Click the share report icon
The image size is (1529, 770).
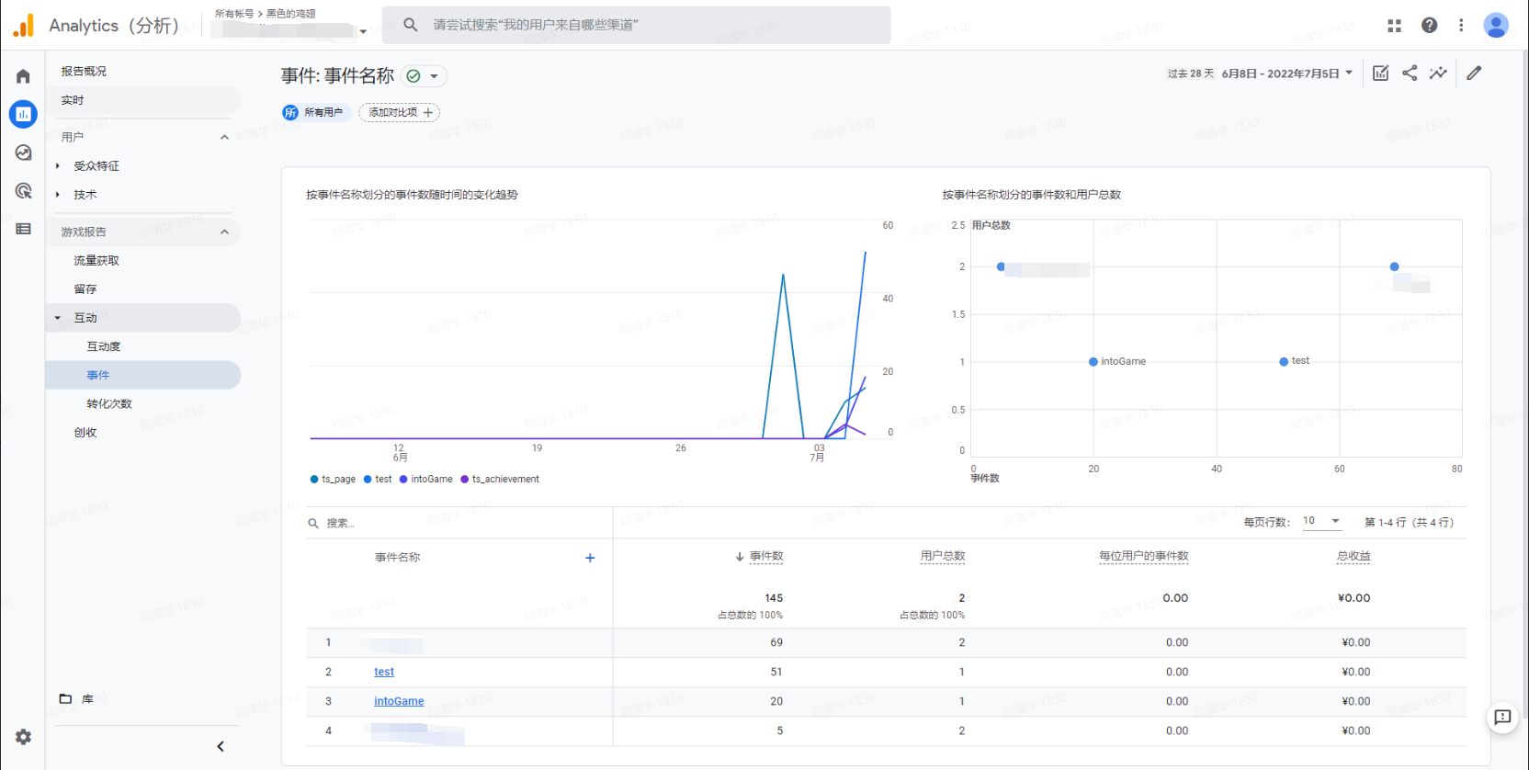tap(1410, 73)
